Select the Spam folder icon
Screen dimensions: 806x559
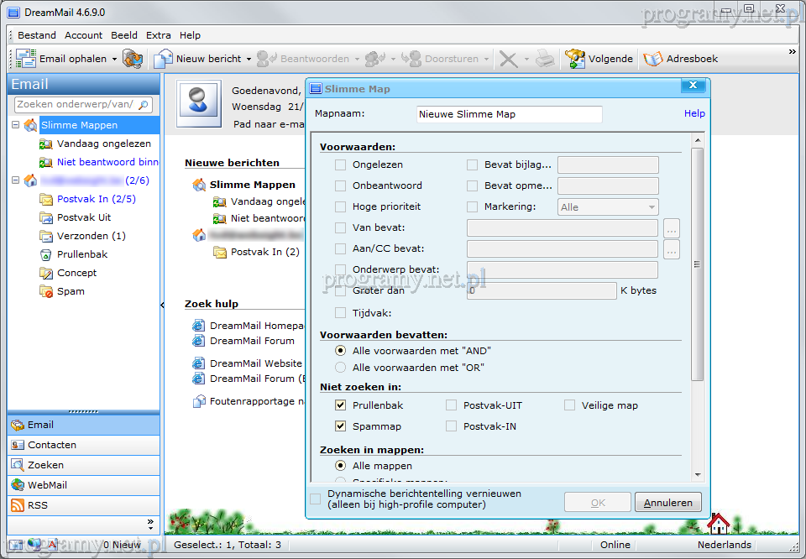45,291
